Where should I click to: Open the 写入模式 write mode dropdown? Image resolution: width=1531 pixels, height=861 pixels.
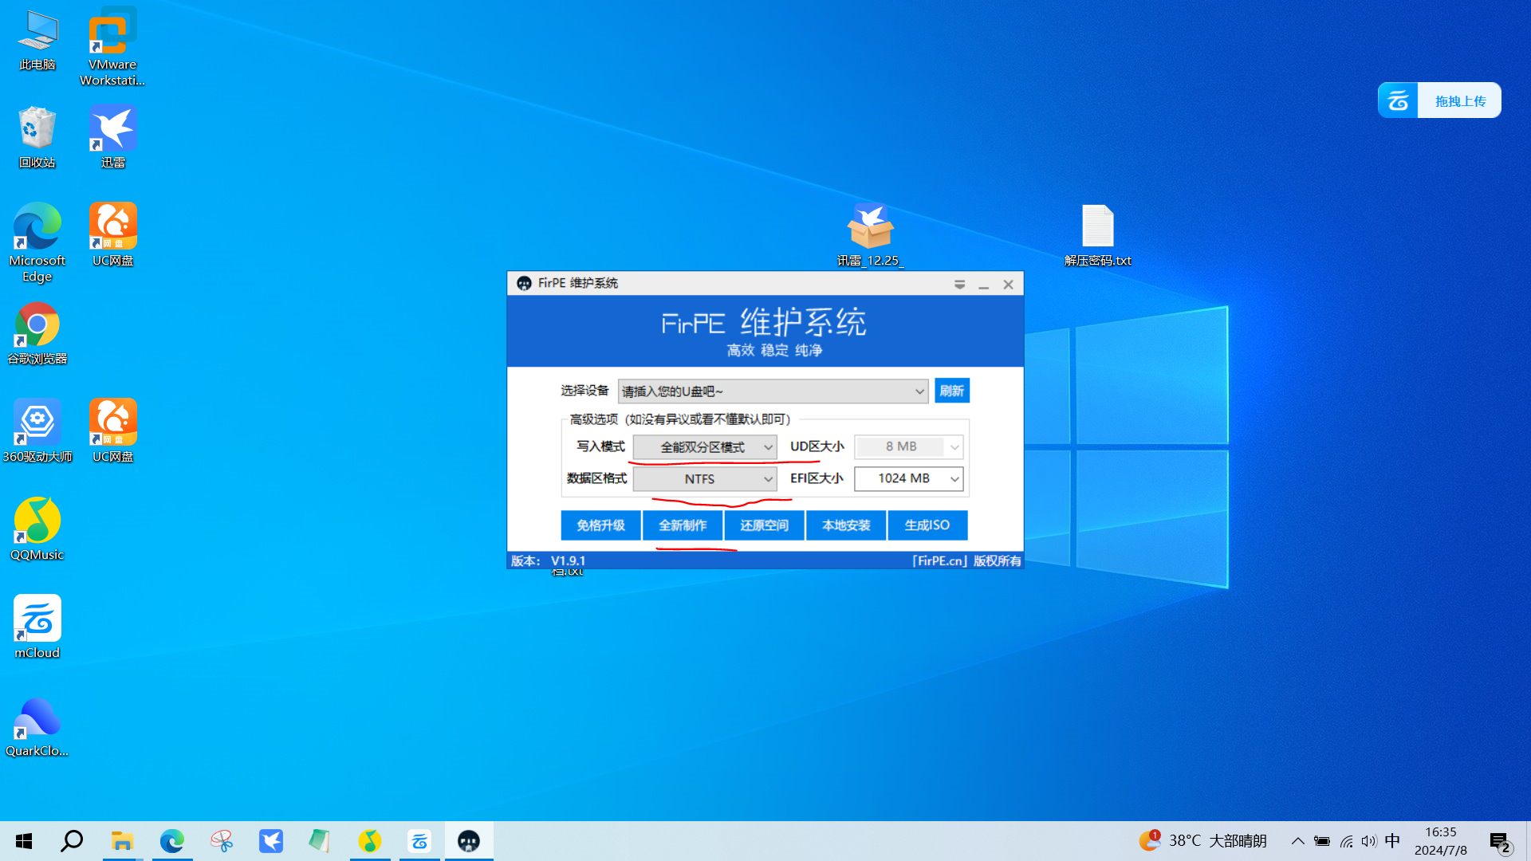[705, 447]
